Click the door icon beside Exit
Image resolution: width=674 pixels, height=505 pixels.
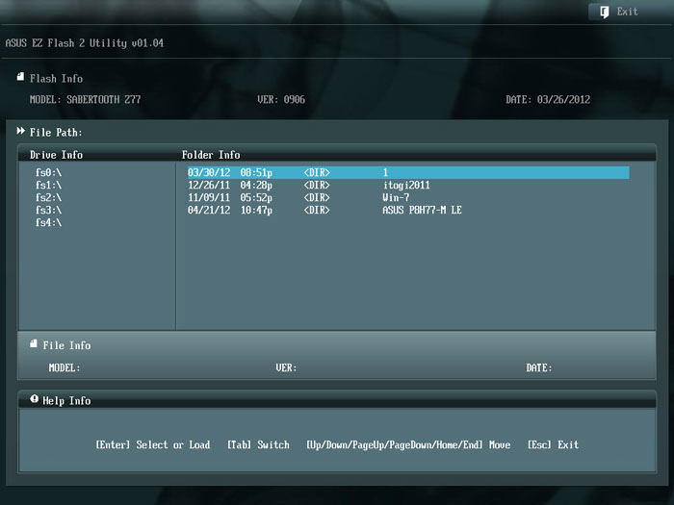(x=605, y=12)
